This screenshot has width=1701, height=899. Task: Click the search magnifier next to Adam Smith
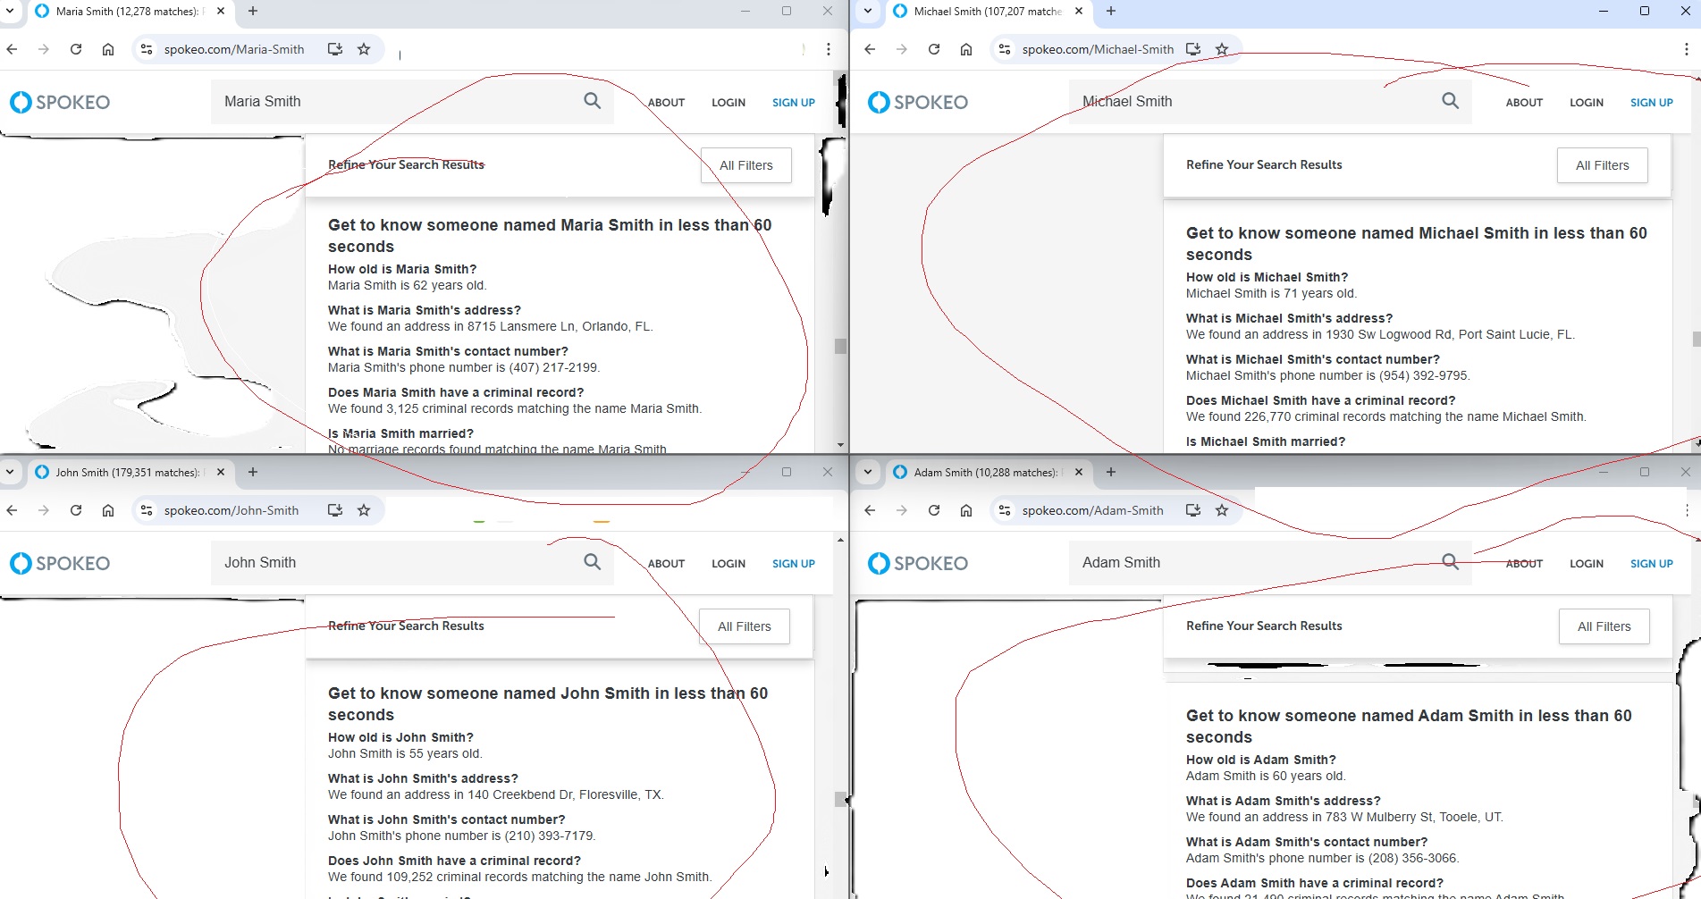[1450, 562]
